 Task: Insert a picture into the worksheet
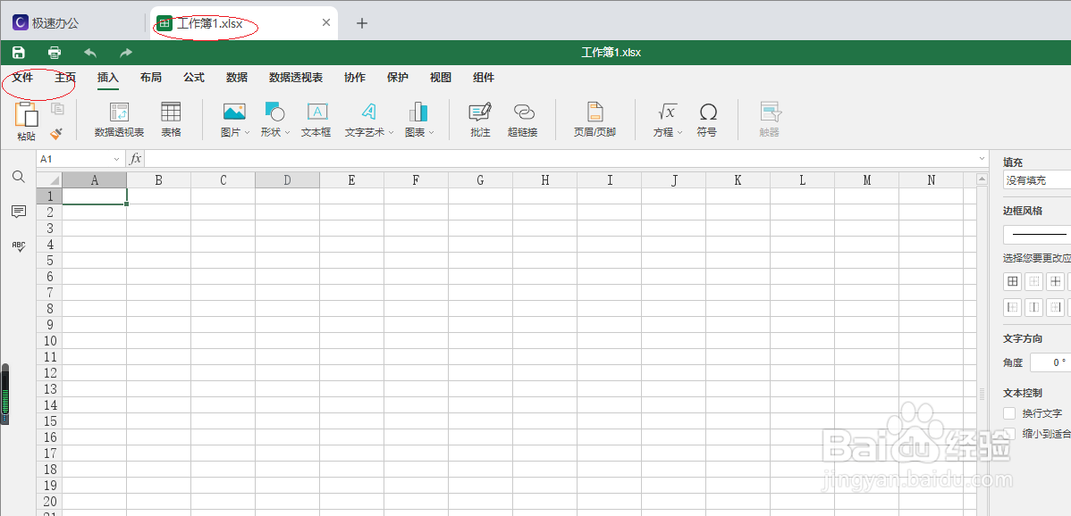point(233,119)
